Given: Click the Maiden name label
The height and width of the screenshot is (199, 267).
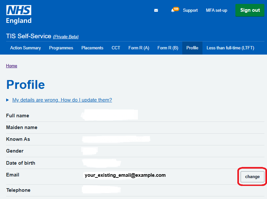Looking at the screenshot, I should (x=22, y=127).
